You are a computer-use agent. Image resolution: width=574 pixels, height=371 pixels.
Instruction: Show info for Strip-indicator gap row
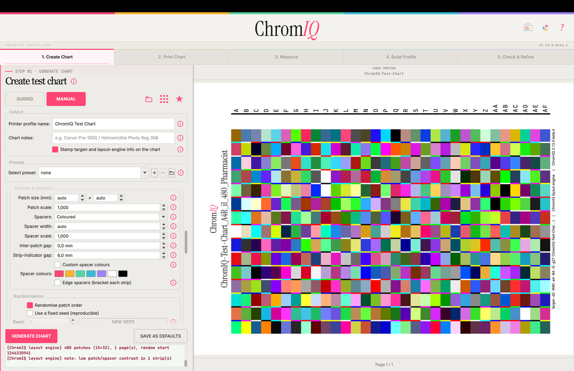coord(174,255)
